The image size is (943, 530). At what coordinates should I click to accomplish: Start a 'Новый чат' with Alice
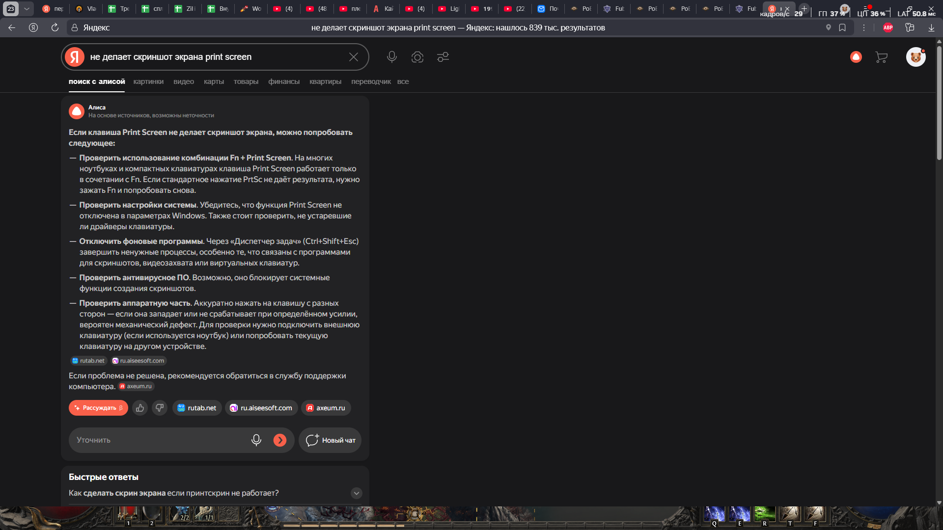point(330,440)
